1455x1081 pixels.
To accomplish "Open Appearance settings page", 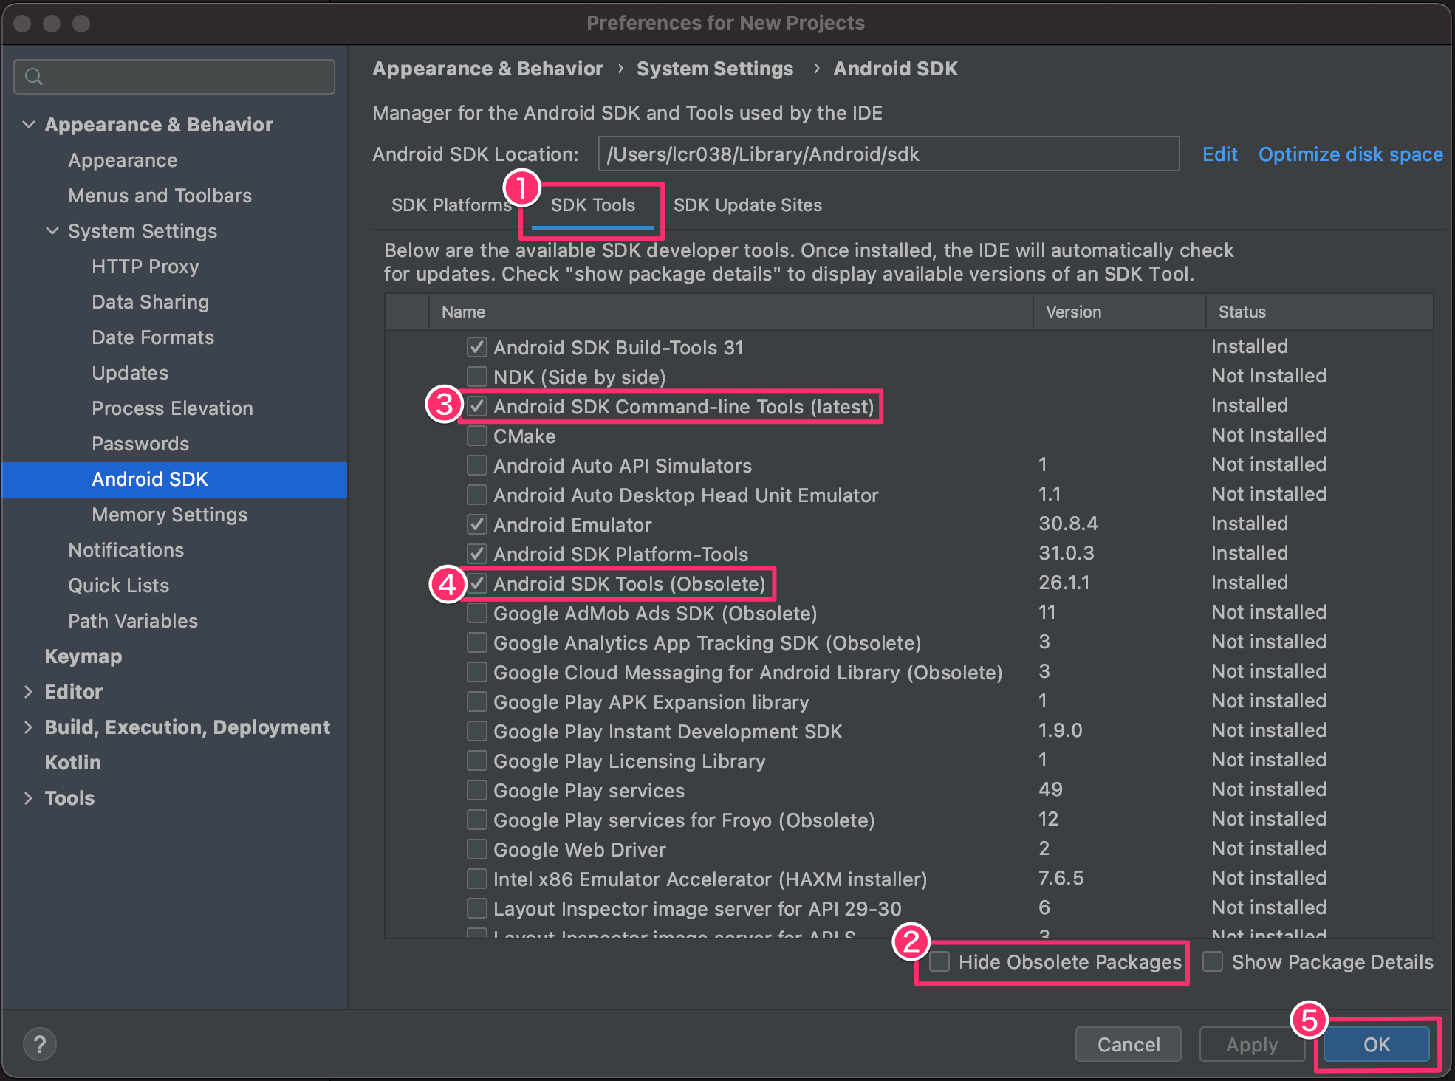I will tap(123, 160).
